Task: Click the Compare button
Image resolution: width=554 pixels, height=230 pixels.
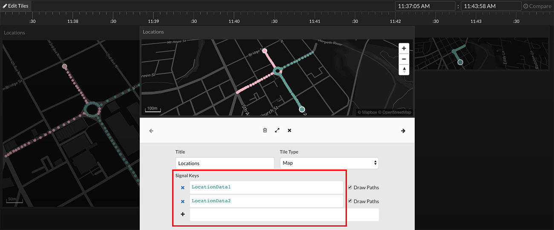Action: (x=537, y=6)
